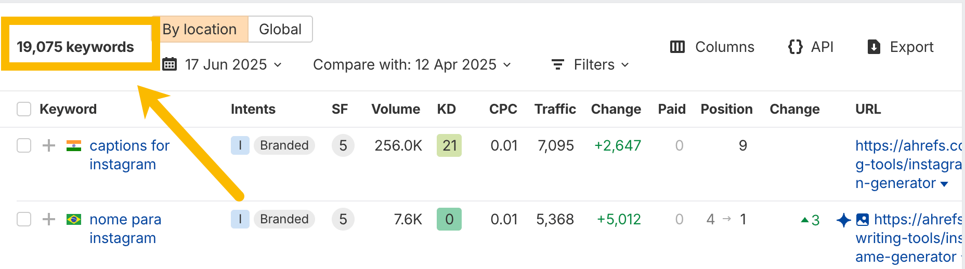Toggle the select-all checkbox in Keyword header

click(24, 109)
